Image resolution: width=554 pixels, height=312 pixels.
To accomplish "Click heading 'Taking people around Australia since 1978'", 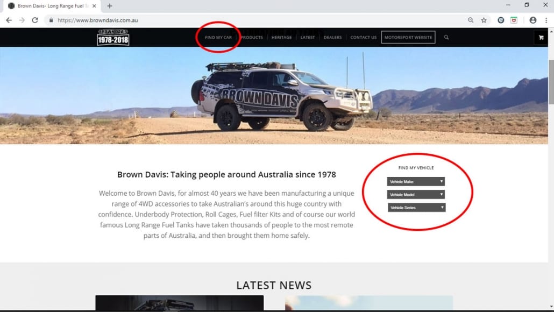I will pyautogui.click(x=253, y=174).
